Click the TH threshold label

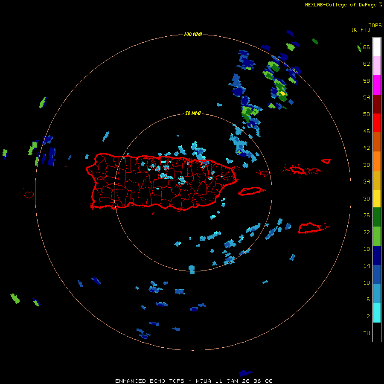[x=367, y=333]
